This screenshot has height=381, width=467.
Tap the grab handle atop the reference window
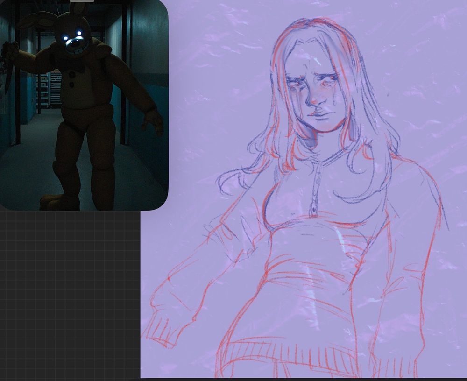coord(82,1)
